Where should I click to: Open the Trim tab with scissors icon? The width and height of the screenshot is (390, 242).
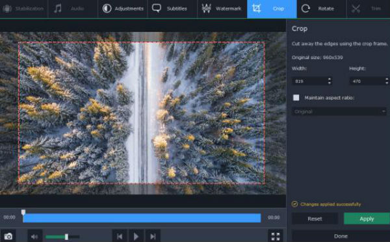coord(369,8)
